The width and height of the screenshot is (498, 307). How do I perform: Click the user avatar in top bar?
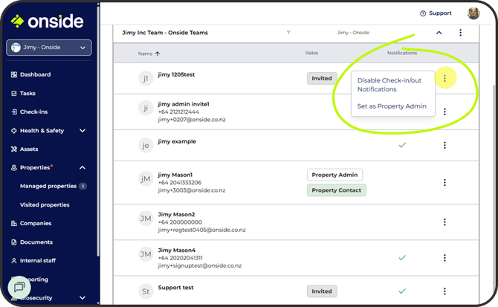click(x=473, y=13)
